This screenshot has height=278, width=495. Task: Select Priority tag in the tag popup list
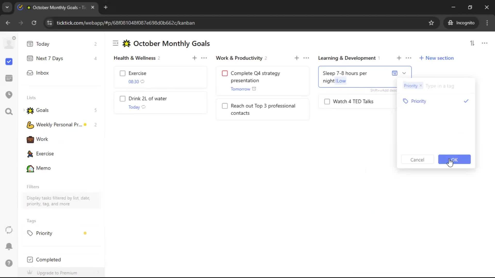[x=418, y=101]
